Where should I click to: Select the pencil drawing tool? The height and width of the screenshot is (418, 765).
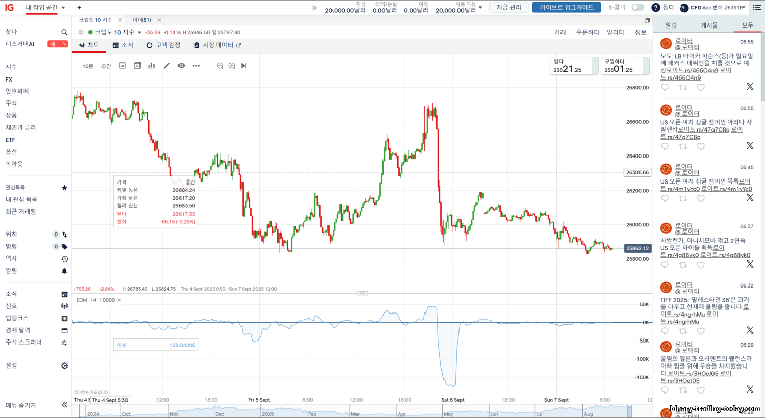coord(167,66)
